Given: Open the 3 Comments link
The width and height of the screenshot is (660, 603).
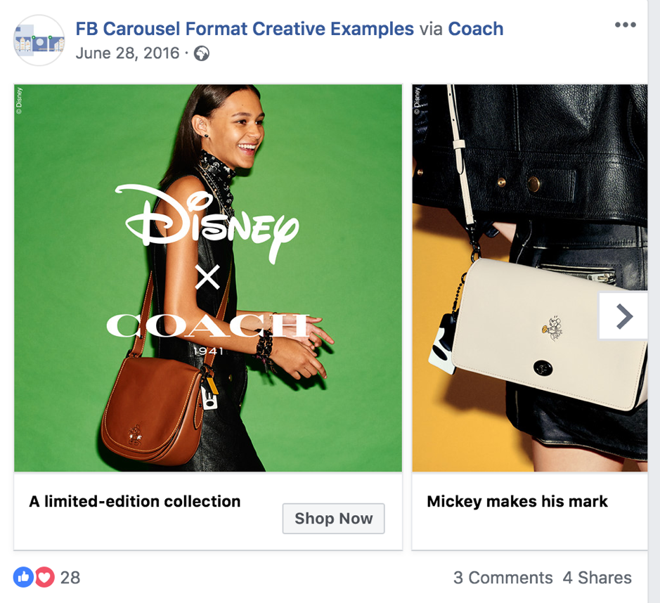Looking at the screenshot, I should [x=503, y=578].
